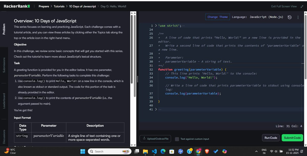Viewport: 307px width, 156px height.
Task: Toggle the volume icon in system tray
Action: pos(276,151)
